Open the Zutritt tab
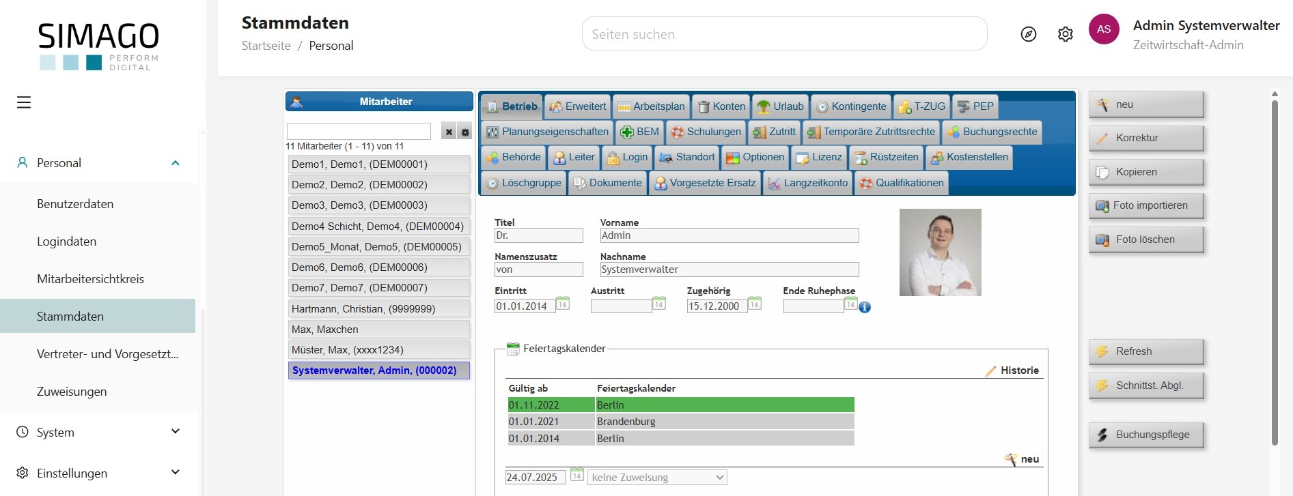This screenshot has width=1293, height=496. click(775, 132)
